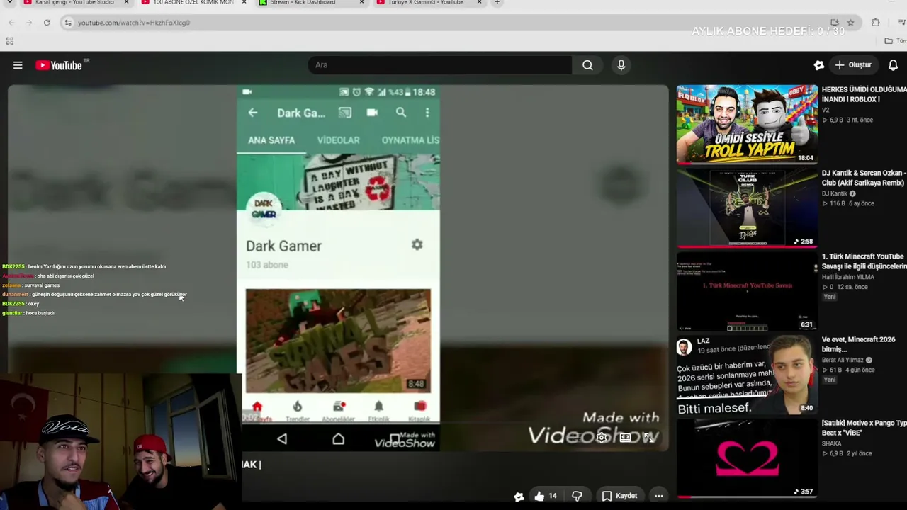Go back to the previous page
This screenshot has height=510, width=907.
pos(11,23)
